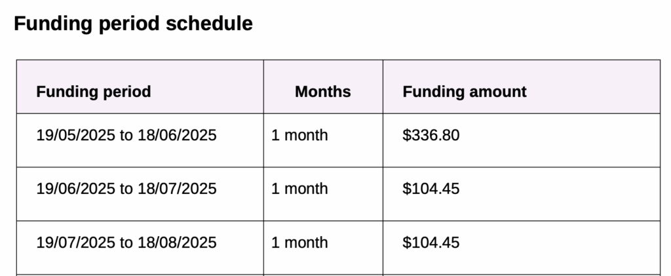Click the end date 18/08/2025
Screen dimensions: 671x276
(177, 243)
